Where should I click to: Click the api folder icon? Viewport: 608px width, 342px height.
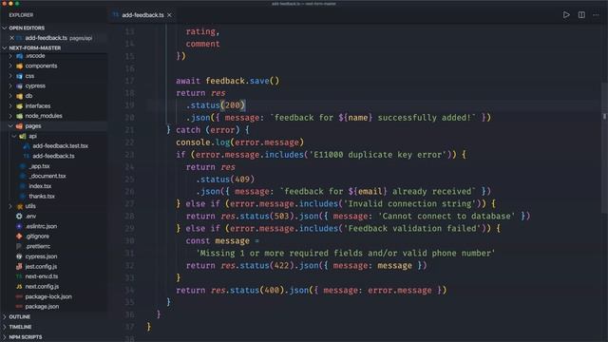[23, 136]
